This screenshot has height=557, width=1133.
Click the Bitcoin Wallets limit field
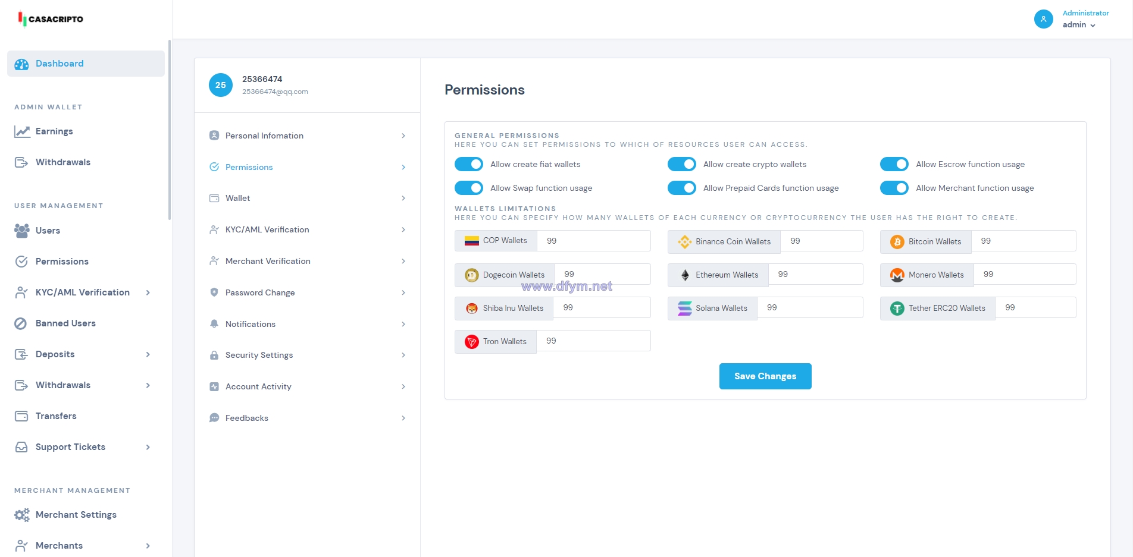tap(1024, 241)
